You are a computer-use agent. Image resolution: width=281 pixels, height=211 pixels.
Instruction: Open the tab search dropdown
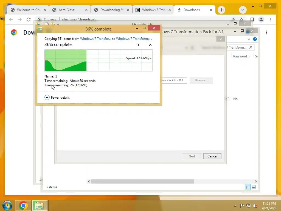point(243,10)
